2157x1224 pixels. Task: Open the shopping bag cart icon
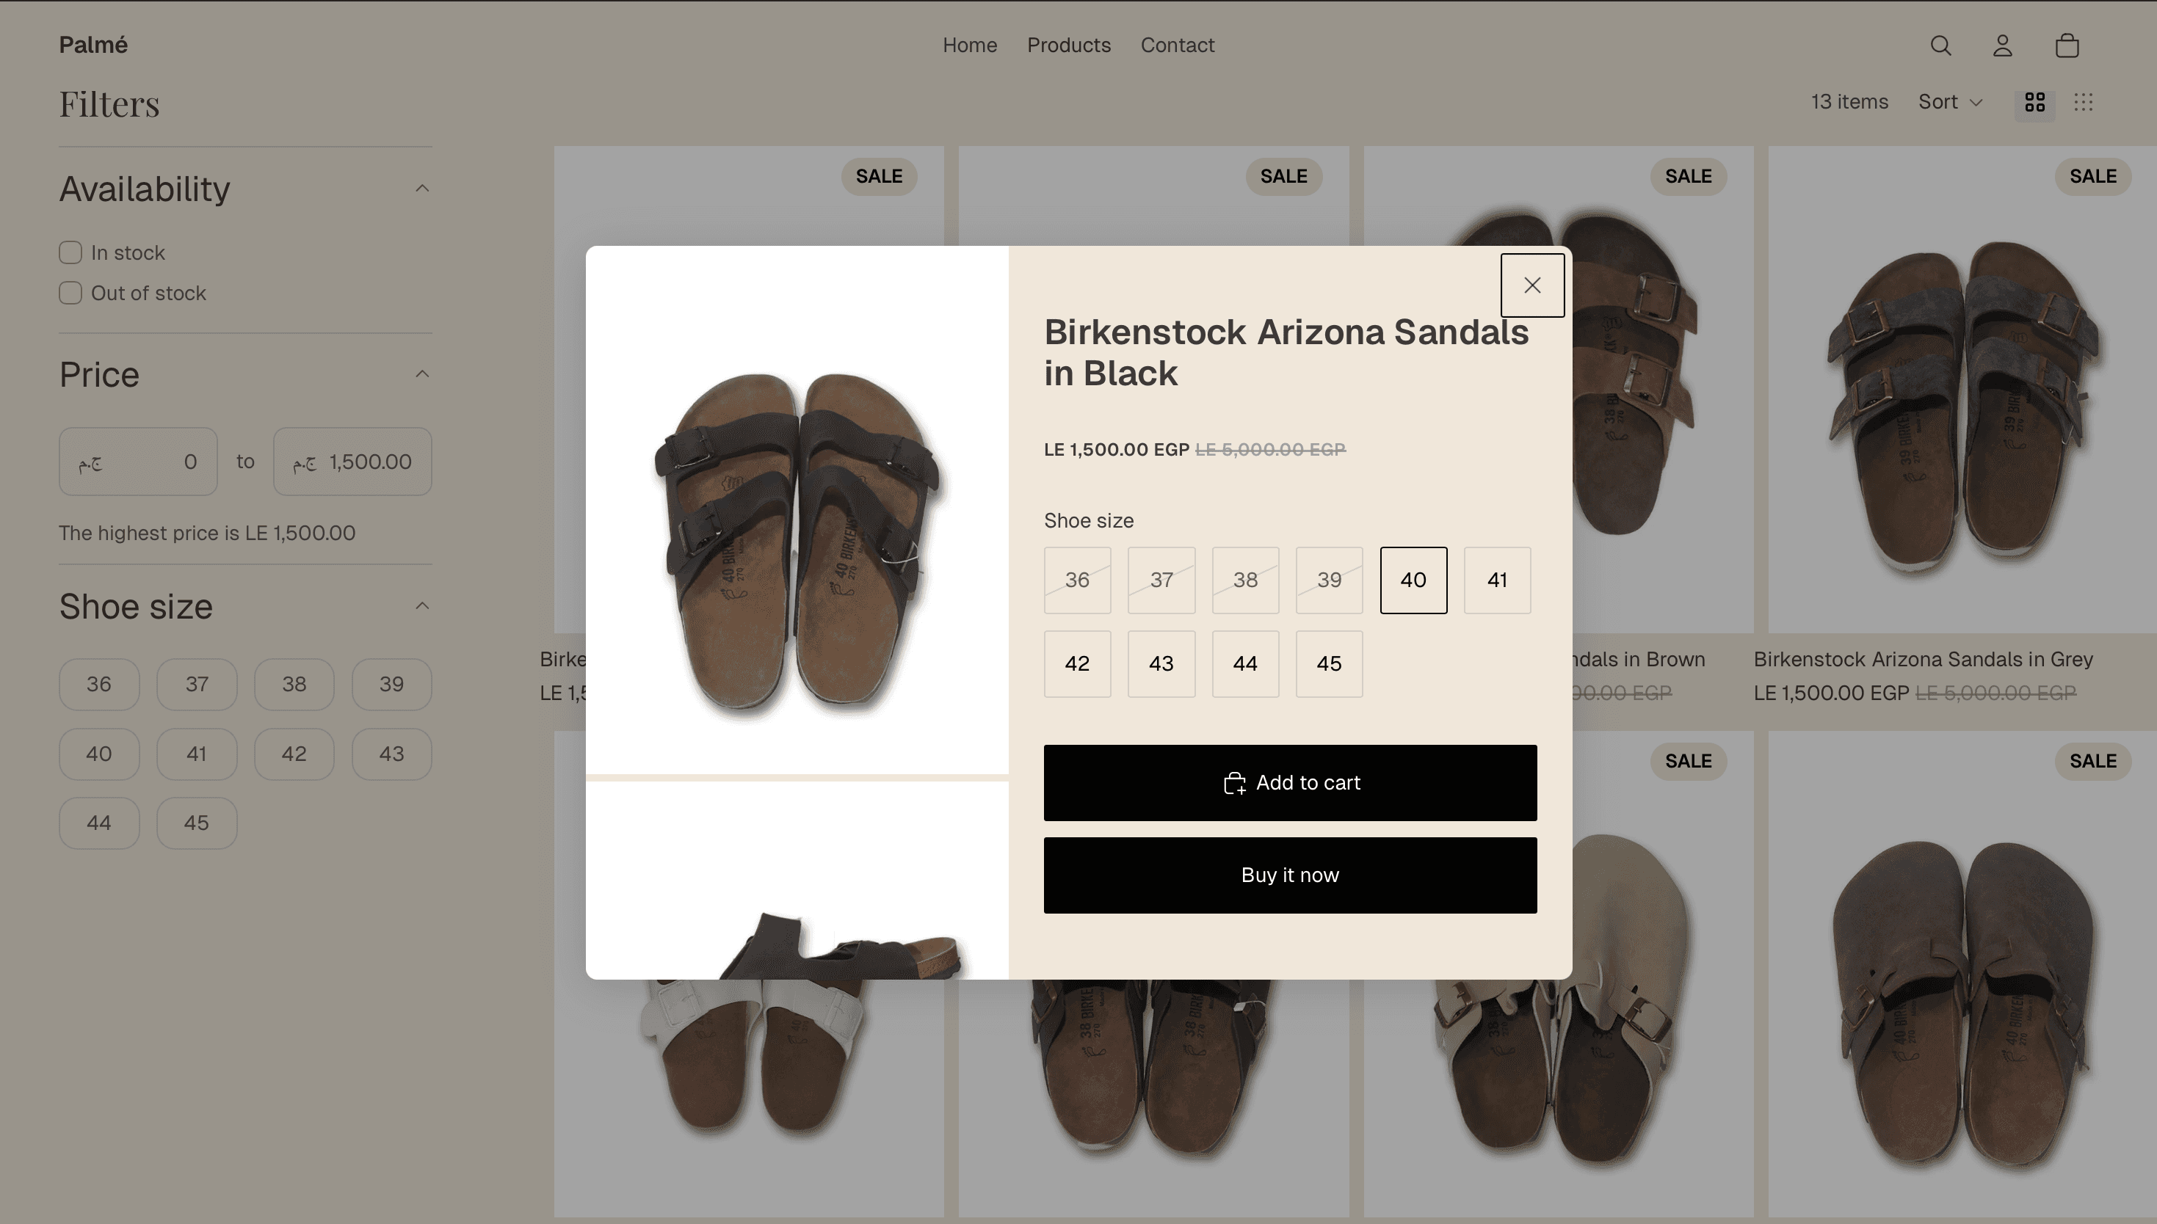2066,45
